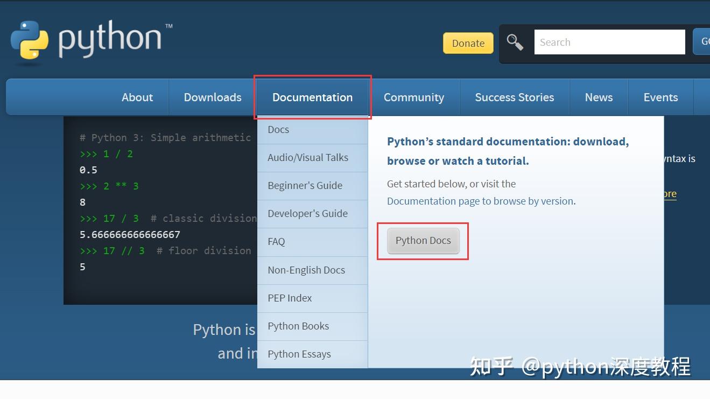Select FAQ from the Documentation menu

[x=276, y=241]
